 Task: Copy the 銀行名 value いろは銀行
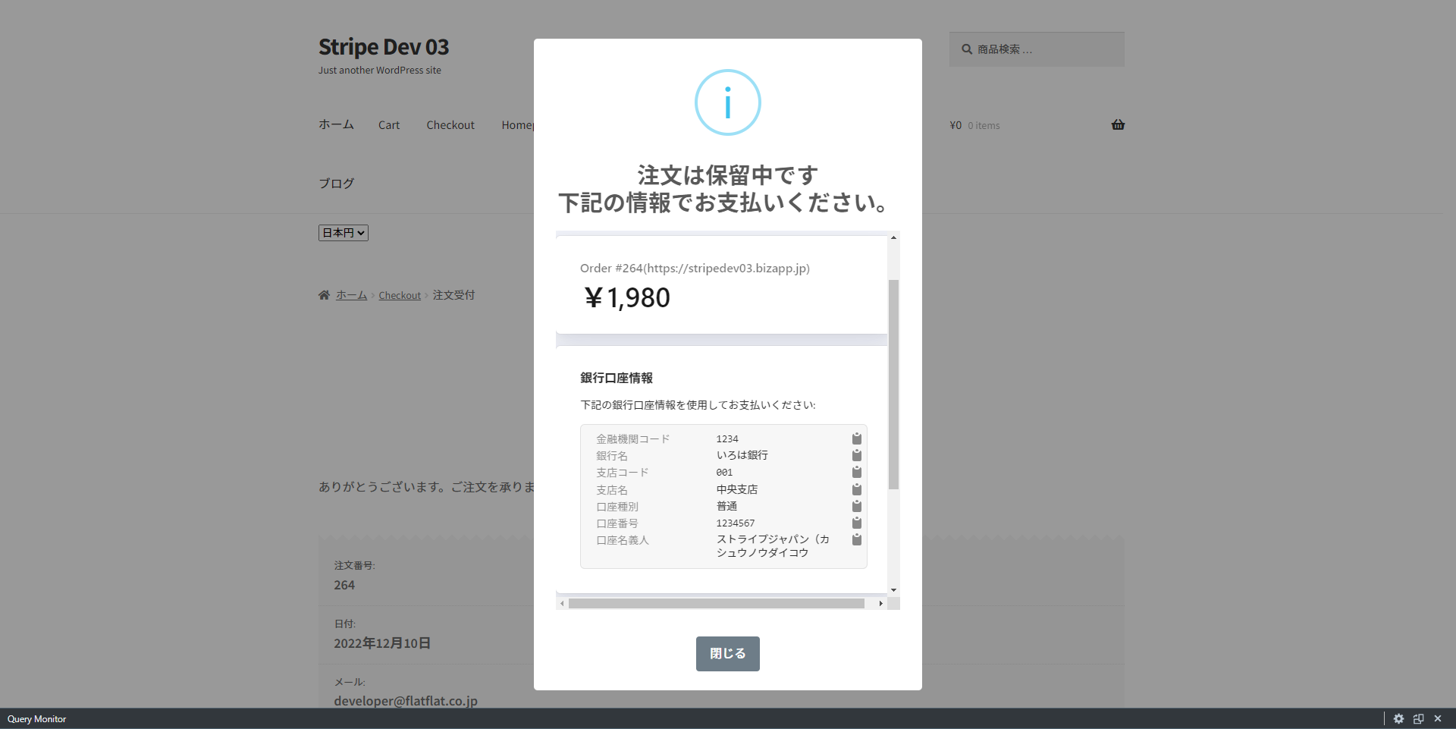(856, 455)
